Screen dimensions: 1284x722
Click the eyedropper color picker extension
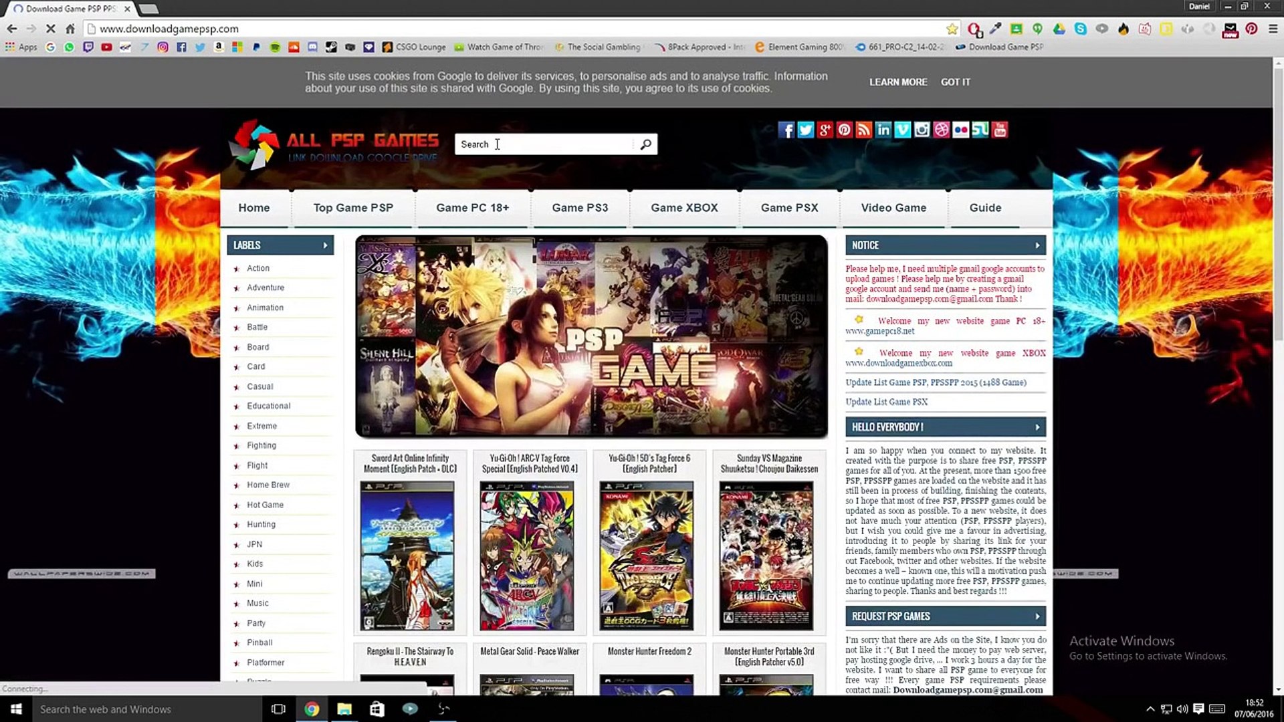coord(995,29)
